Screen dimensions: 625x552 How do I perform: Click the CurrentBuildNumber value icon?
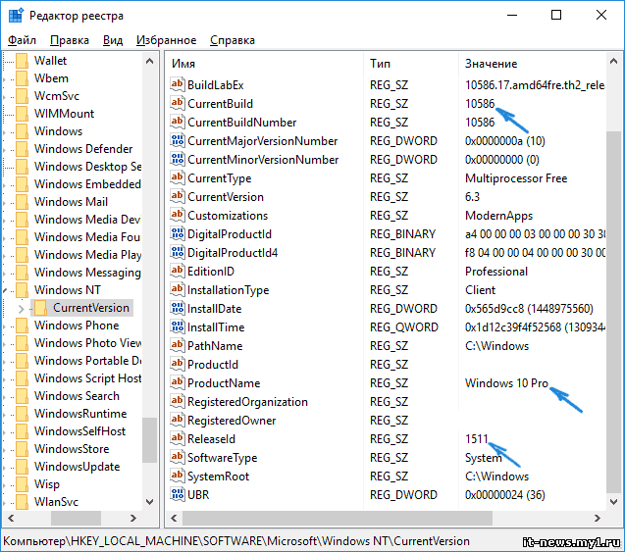coord(177,122)
